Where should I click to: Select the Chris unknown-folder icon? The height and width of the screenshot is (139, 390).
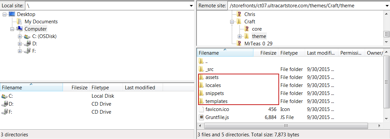pyautogui.click(x=239, y=14)
